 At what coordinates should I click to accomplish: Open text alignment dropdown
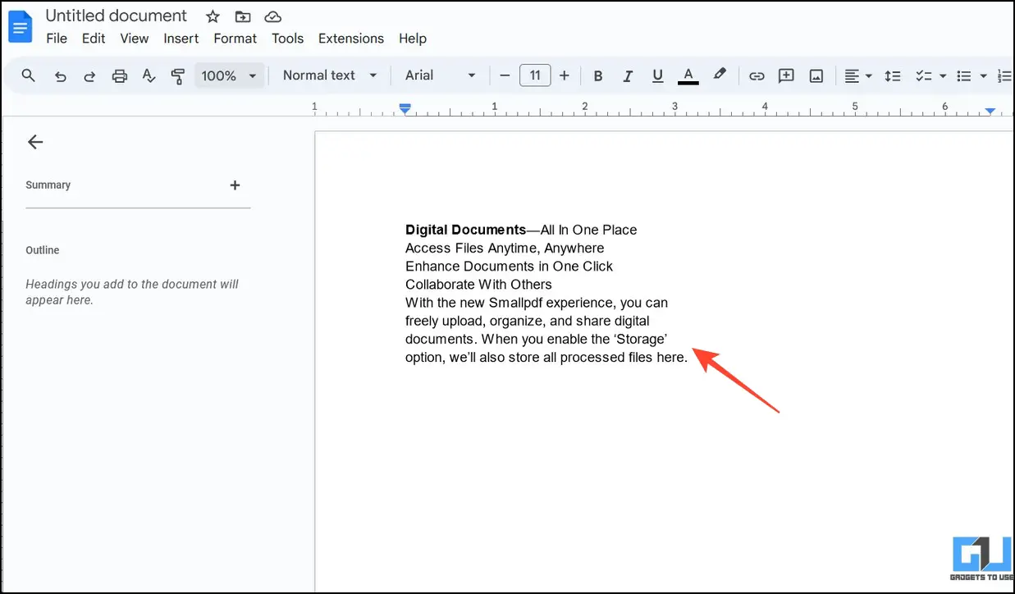[858, 75]
